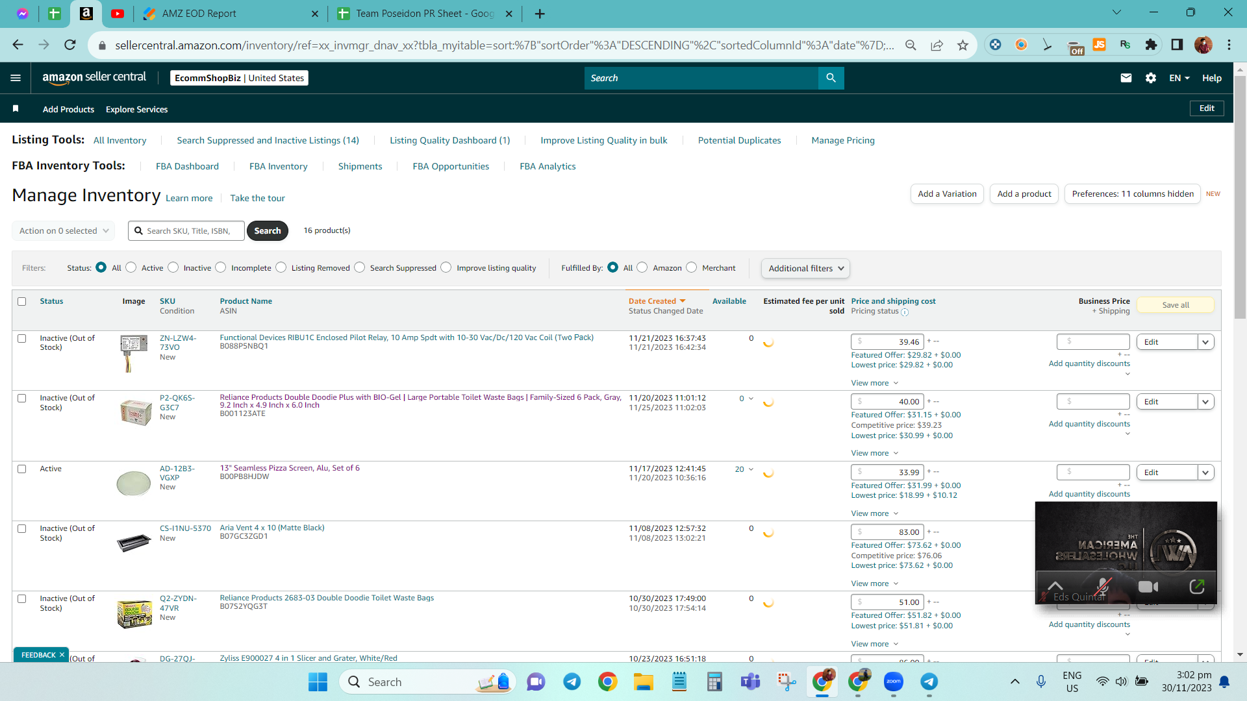Open the Action on 0 selected dropdown
The height and width of the screenshot is (701, 1247).
(64, 230)
